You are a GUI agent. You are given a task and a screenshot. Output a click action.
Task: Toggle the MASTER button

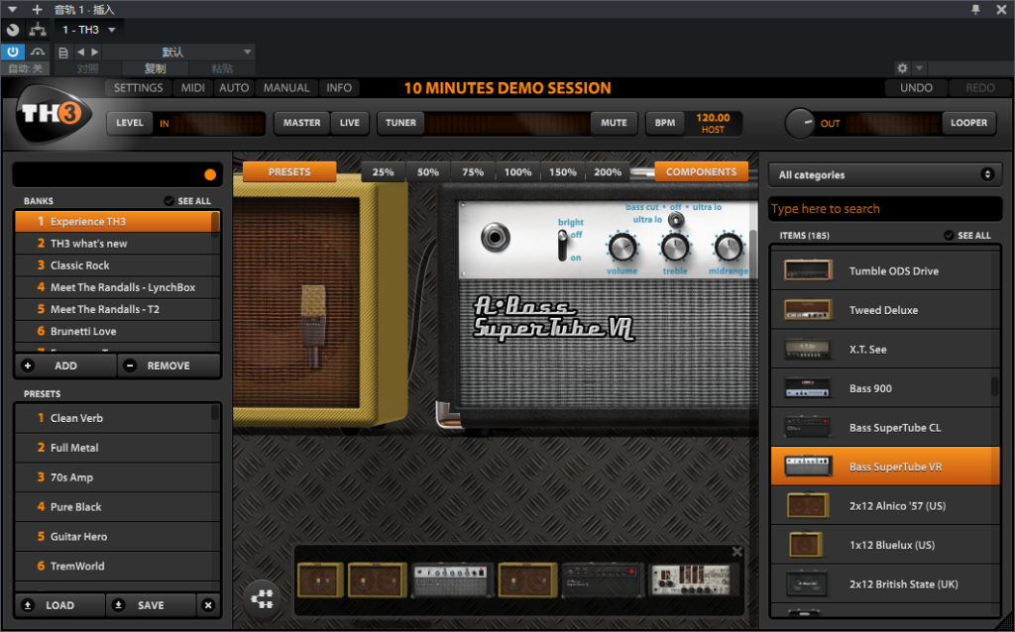pos(301,123)
